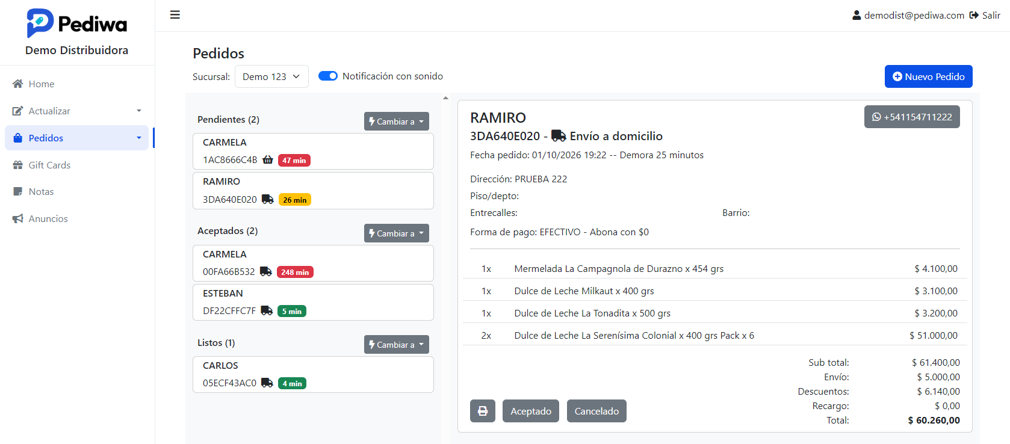This screenshot has width=1010, height=444.
Task: Click scroll-up arrow of the orders list
Action: 445,97
